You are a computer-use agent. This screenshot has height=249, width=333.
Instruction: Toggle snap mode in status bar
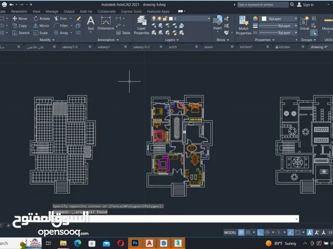248,232
